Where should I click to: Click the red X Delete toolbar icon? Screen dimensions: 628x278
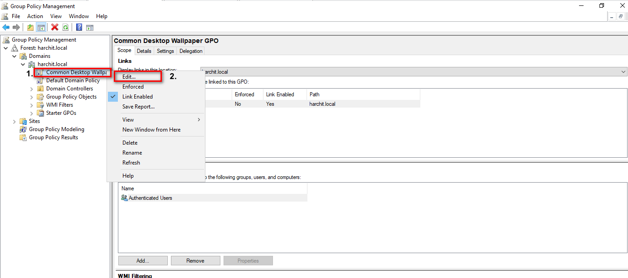(x=55, y=28)
